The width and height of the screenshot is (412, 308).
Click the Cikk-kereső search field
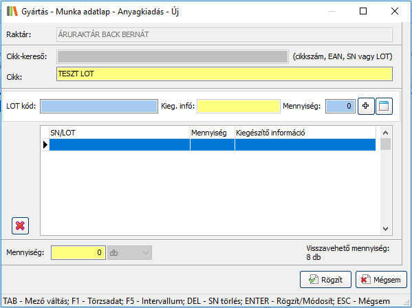coord(173,56)
